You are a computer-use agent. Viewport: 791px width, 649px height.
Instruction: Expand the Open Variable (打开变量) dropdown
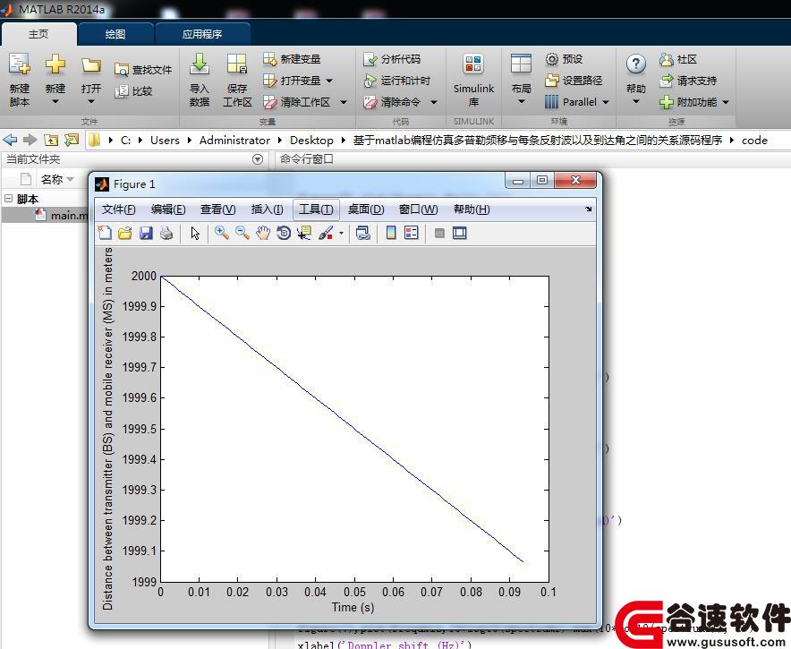coord(329,81)
